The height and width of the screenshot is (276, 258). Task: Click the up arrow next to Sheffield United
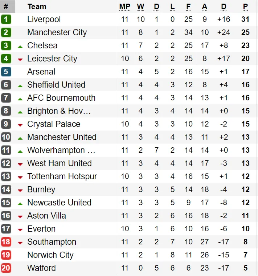20,85
